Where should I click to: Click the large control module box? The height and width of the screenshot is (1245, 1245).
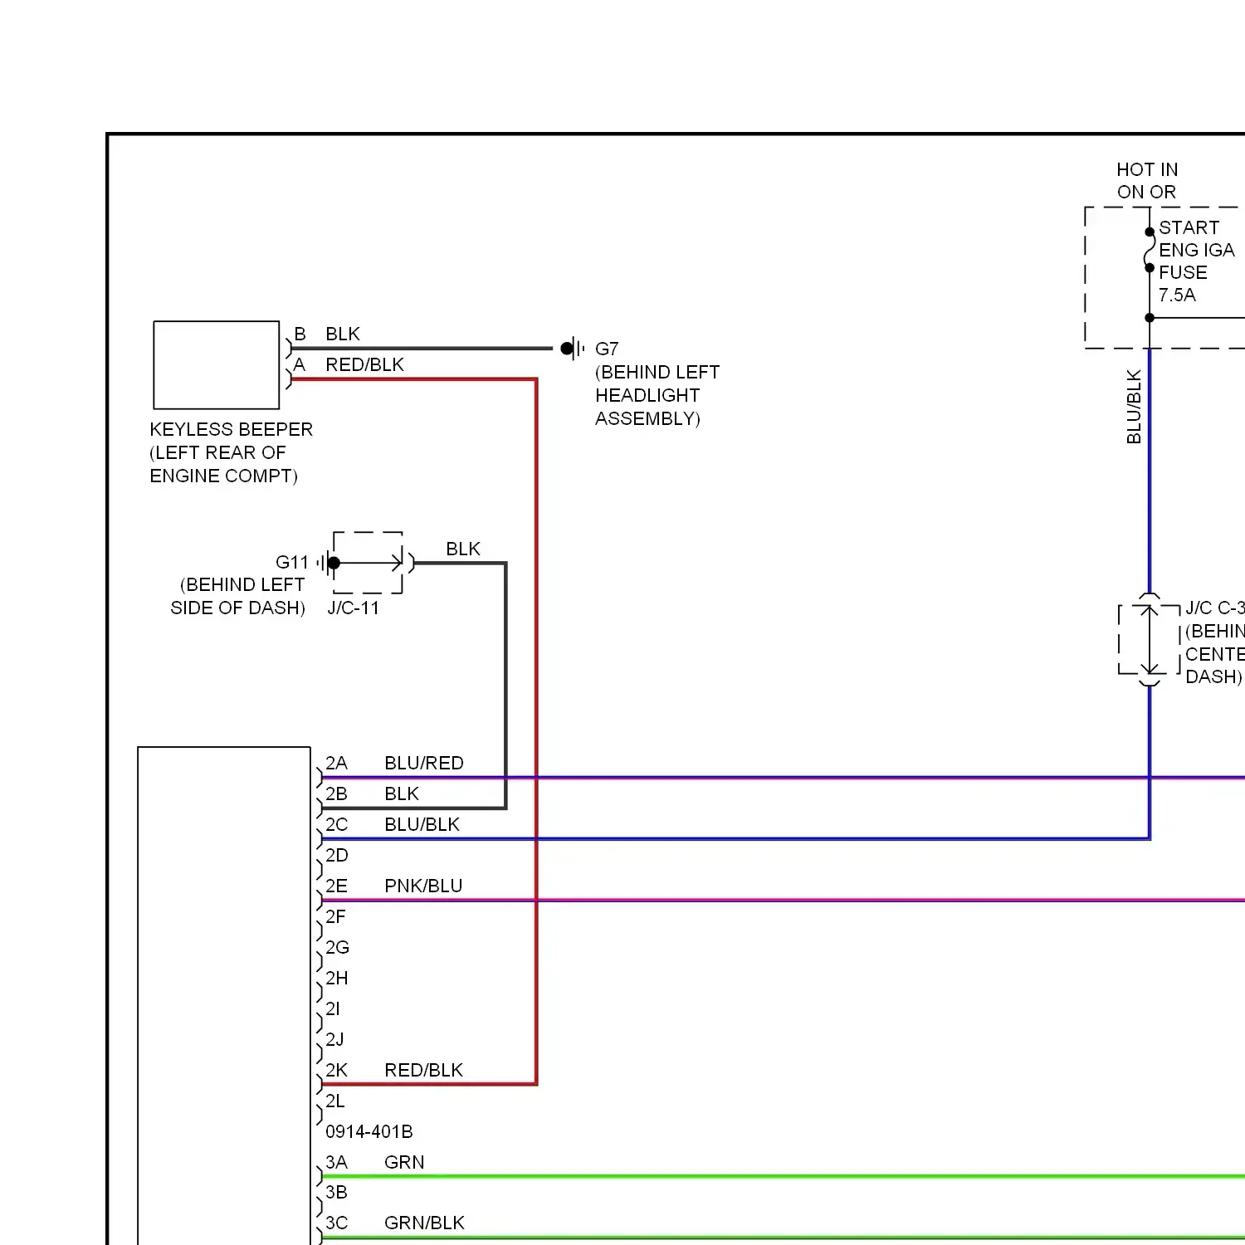click(x=224, y=996)
